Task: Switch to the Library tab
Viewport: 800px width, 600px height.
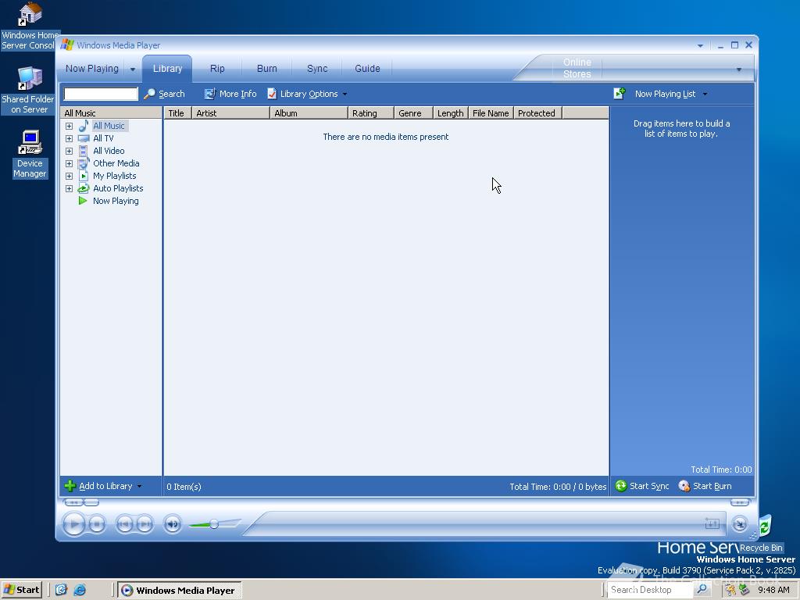Action: (x=167, y=69)
